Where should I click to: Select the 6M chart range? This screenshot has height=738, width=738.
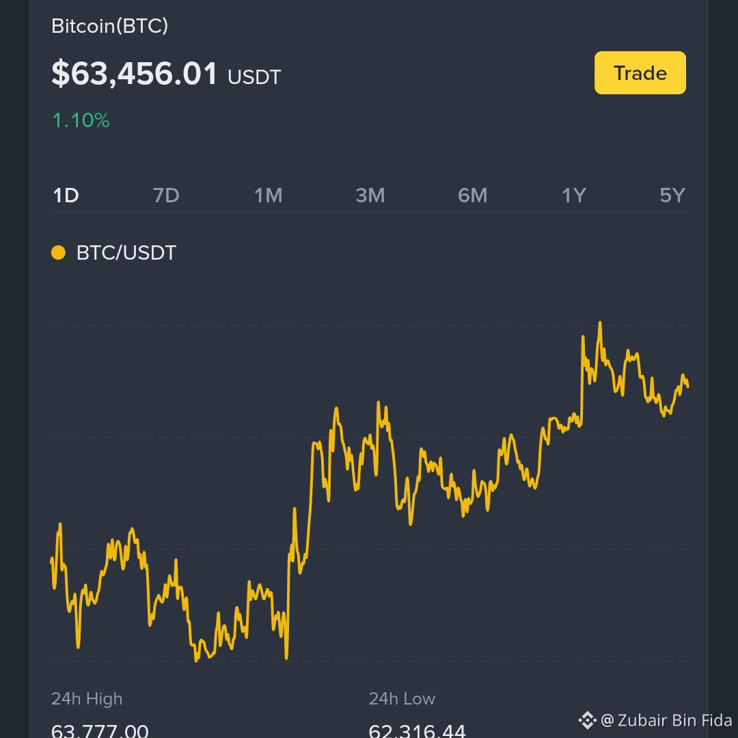coord(473,195)
